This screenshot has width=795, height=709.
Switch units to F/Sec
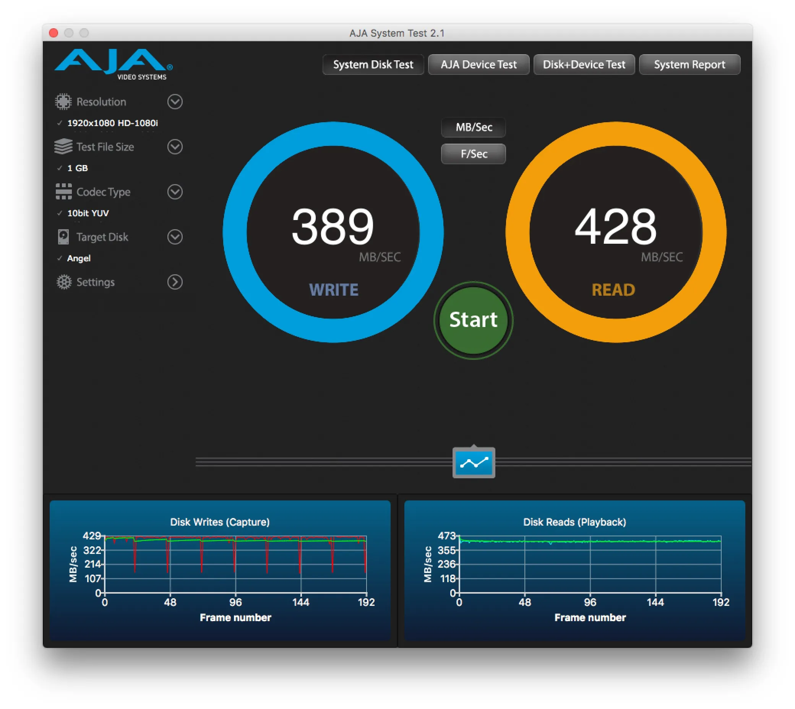pyautogui.click(x=474, y=154)
